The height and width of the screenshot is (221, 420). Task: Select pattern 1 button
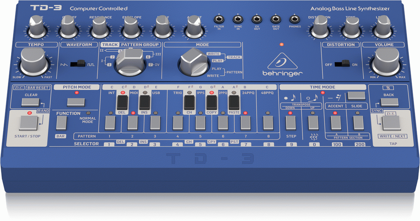[110, 123]
